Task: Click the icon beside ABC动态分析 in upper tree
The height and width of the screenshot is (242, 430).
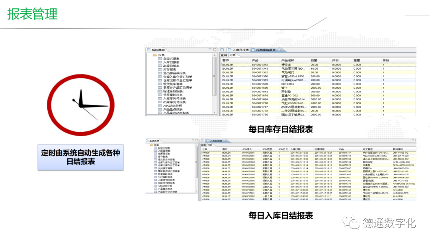Action: point(160,105)
